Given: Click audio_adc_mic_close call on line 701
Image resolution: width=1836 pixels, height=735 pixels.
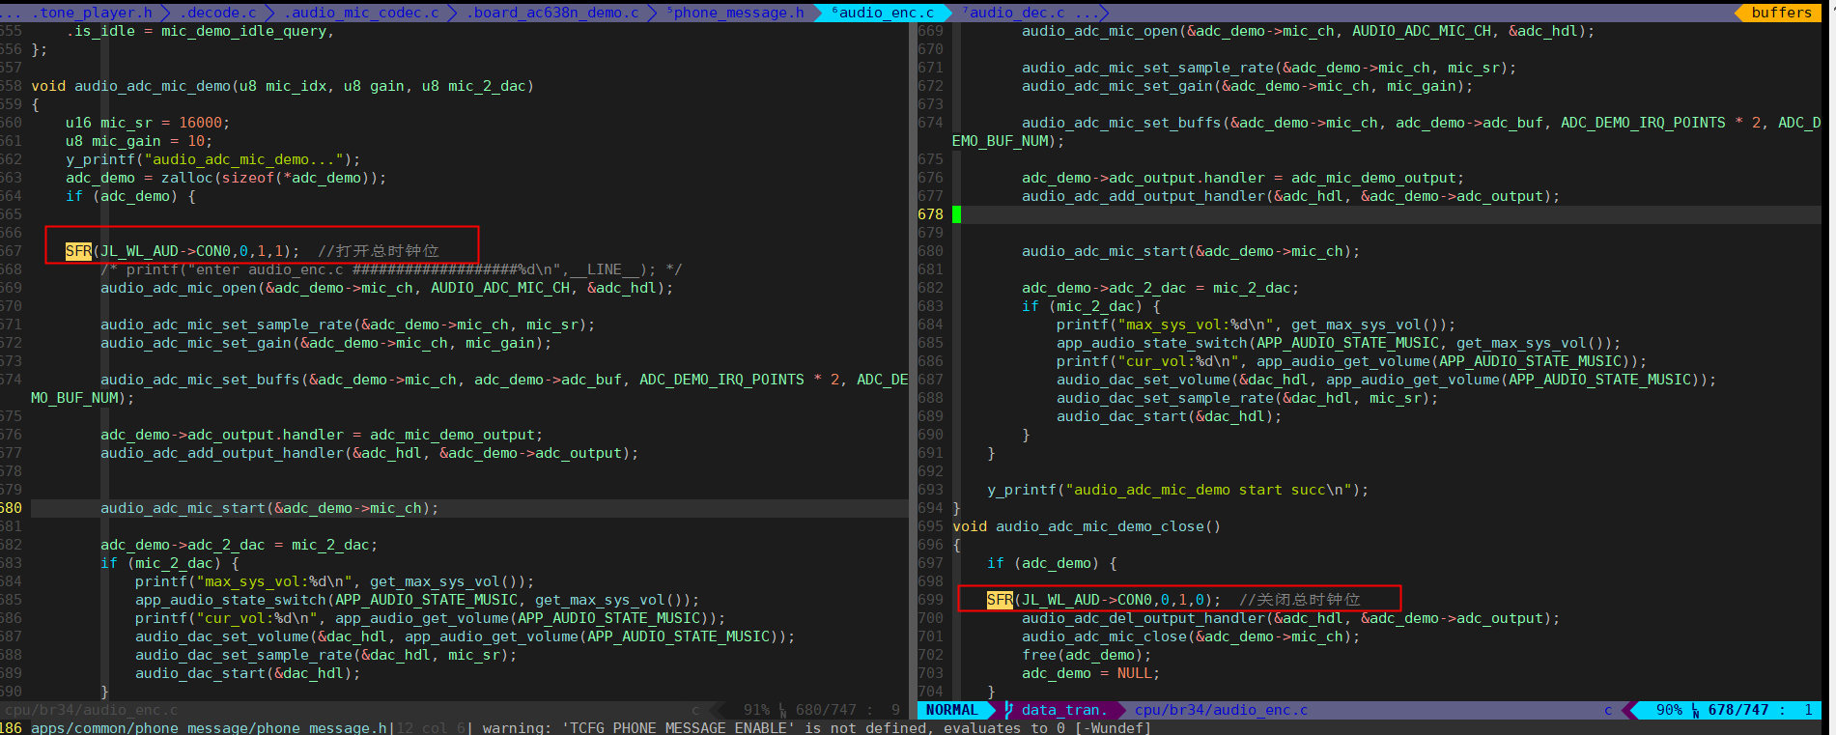Looking at the screenshot, I should pyautogui.click(x=1191, y=636).
